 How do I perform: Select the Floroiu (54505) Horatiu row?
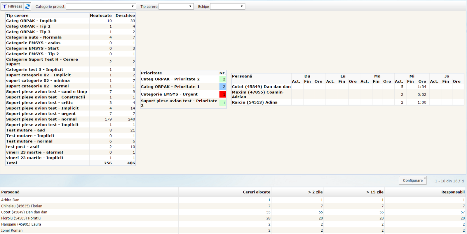[x=21, y=218]
